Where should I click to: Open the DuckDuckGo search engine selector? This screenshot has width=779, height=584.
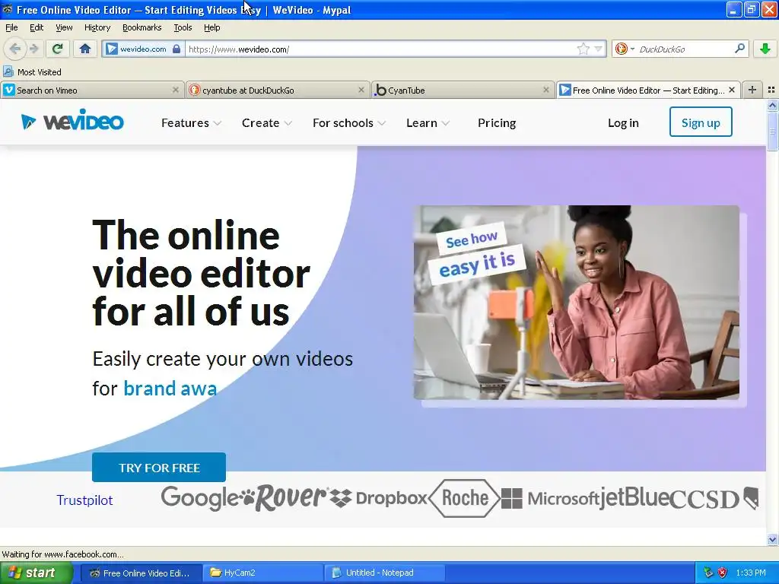pyautogui.click(x=625, y=49)
